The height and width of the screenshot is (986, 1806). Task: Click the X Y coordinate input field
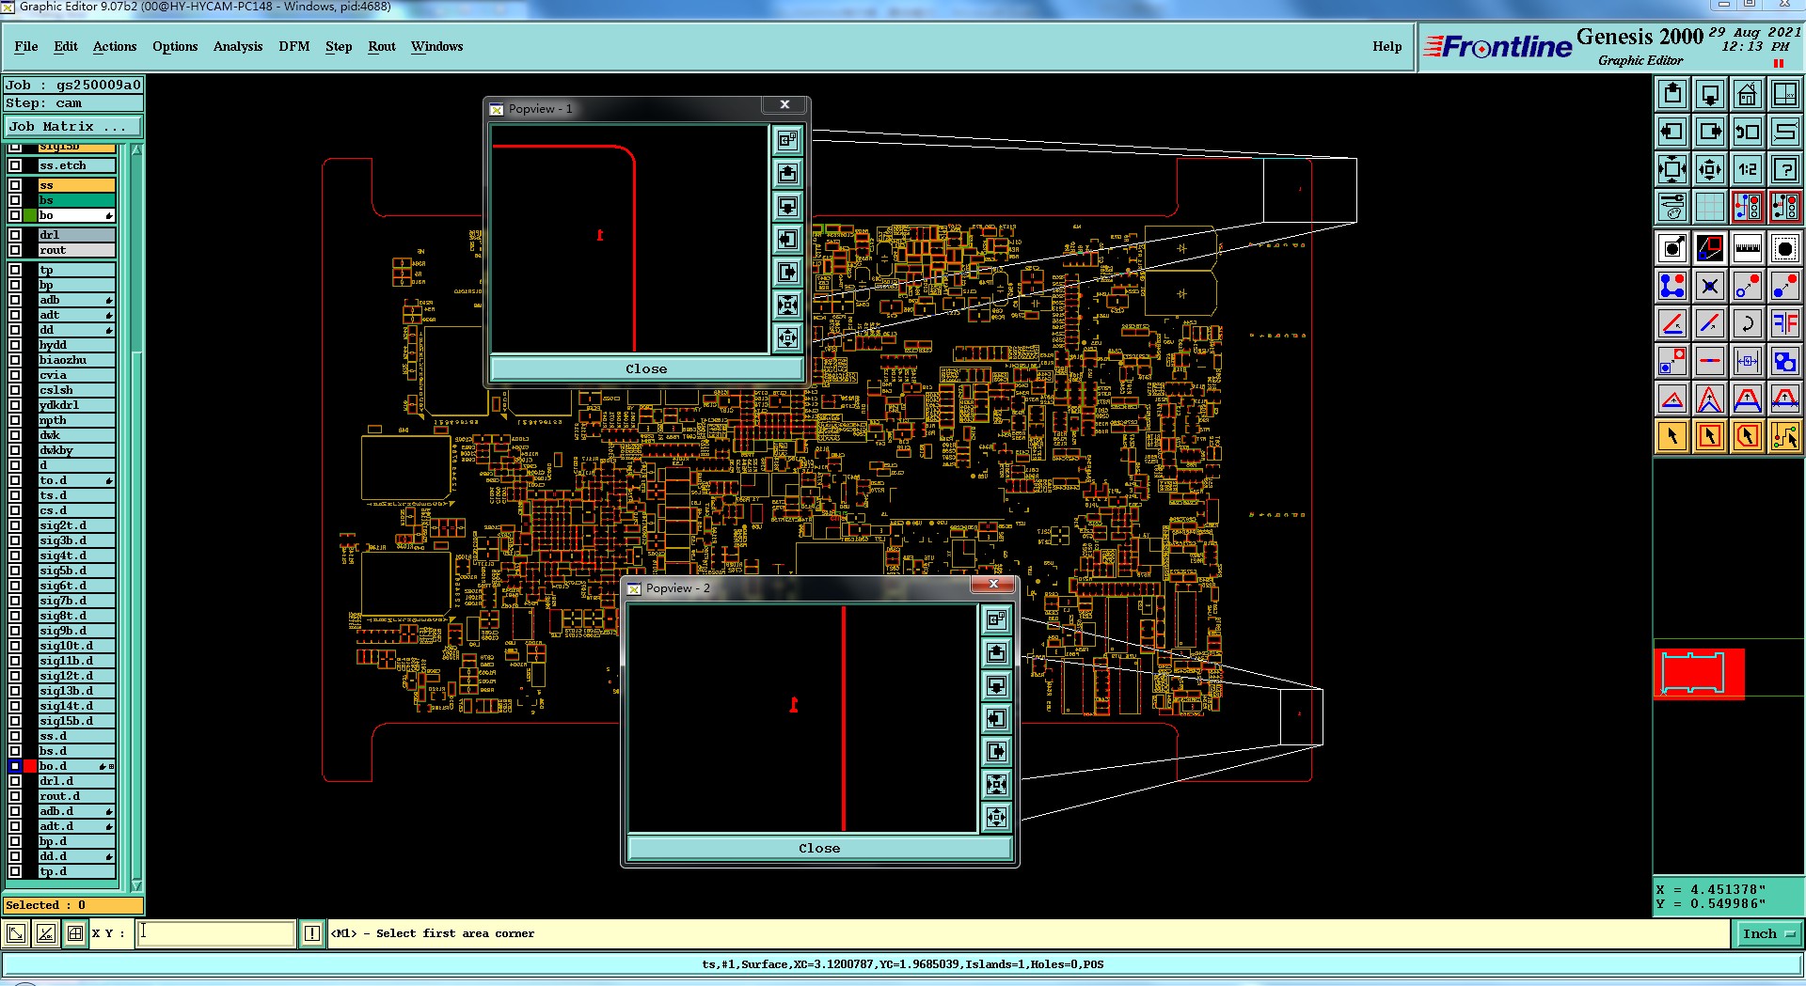pyautogui.click(x=216, y=933)
